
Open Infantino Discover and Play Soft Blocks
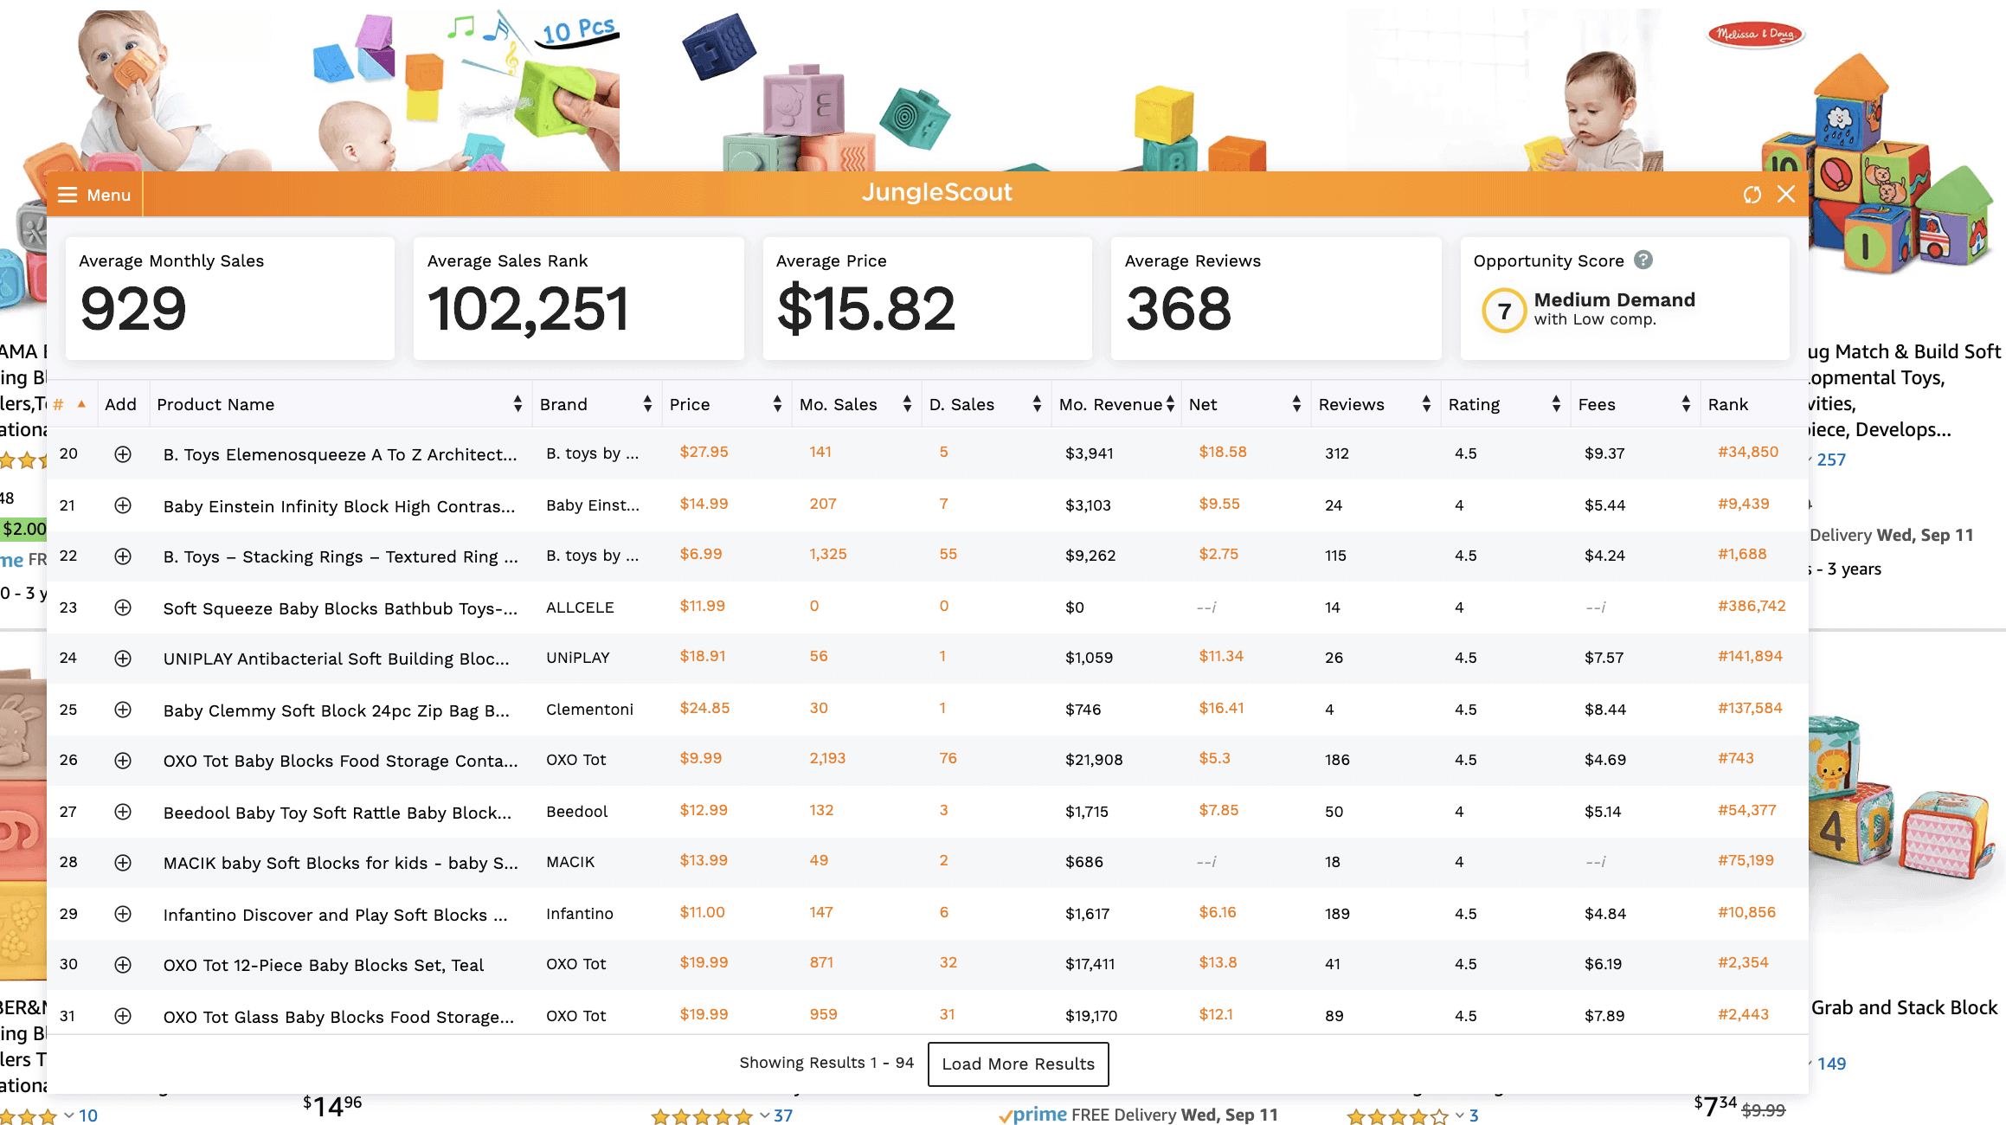(x=336, y=915)
